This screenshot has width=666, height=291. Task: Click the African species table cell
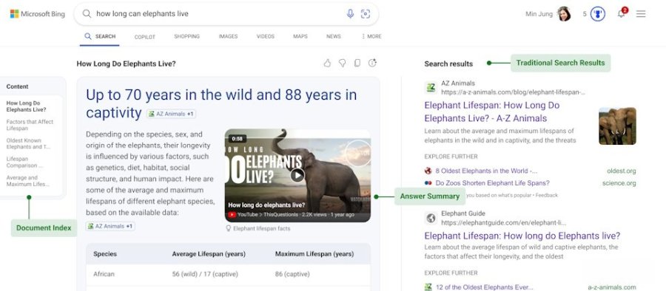click(x=104, y=274)
